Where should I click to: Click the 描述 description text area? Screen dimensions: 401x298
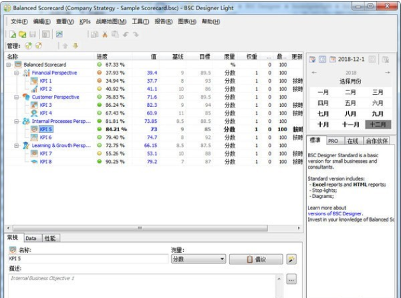point(142,286)
